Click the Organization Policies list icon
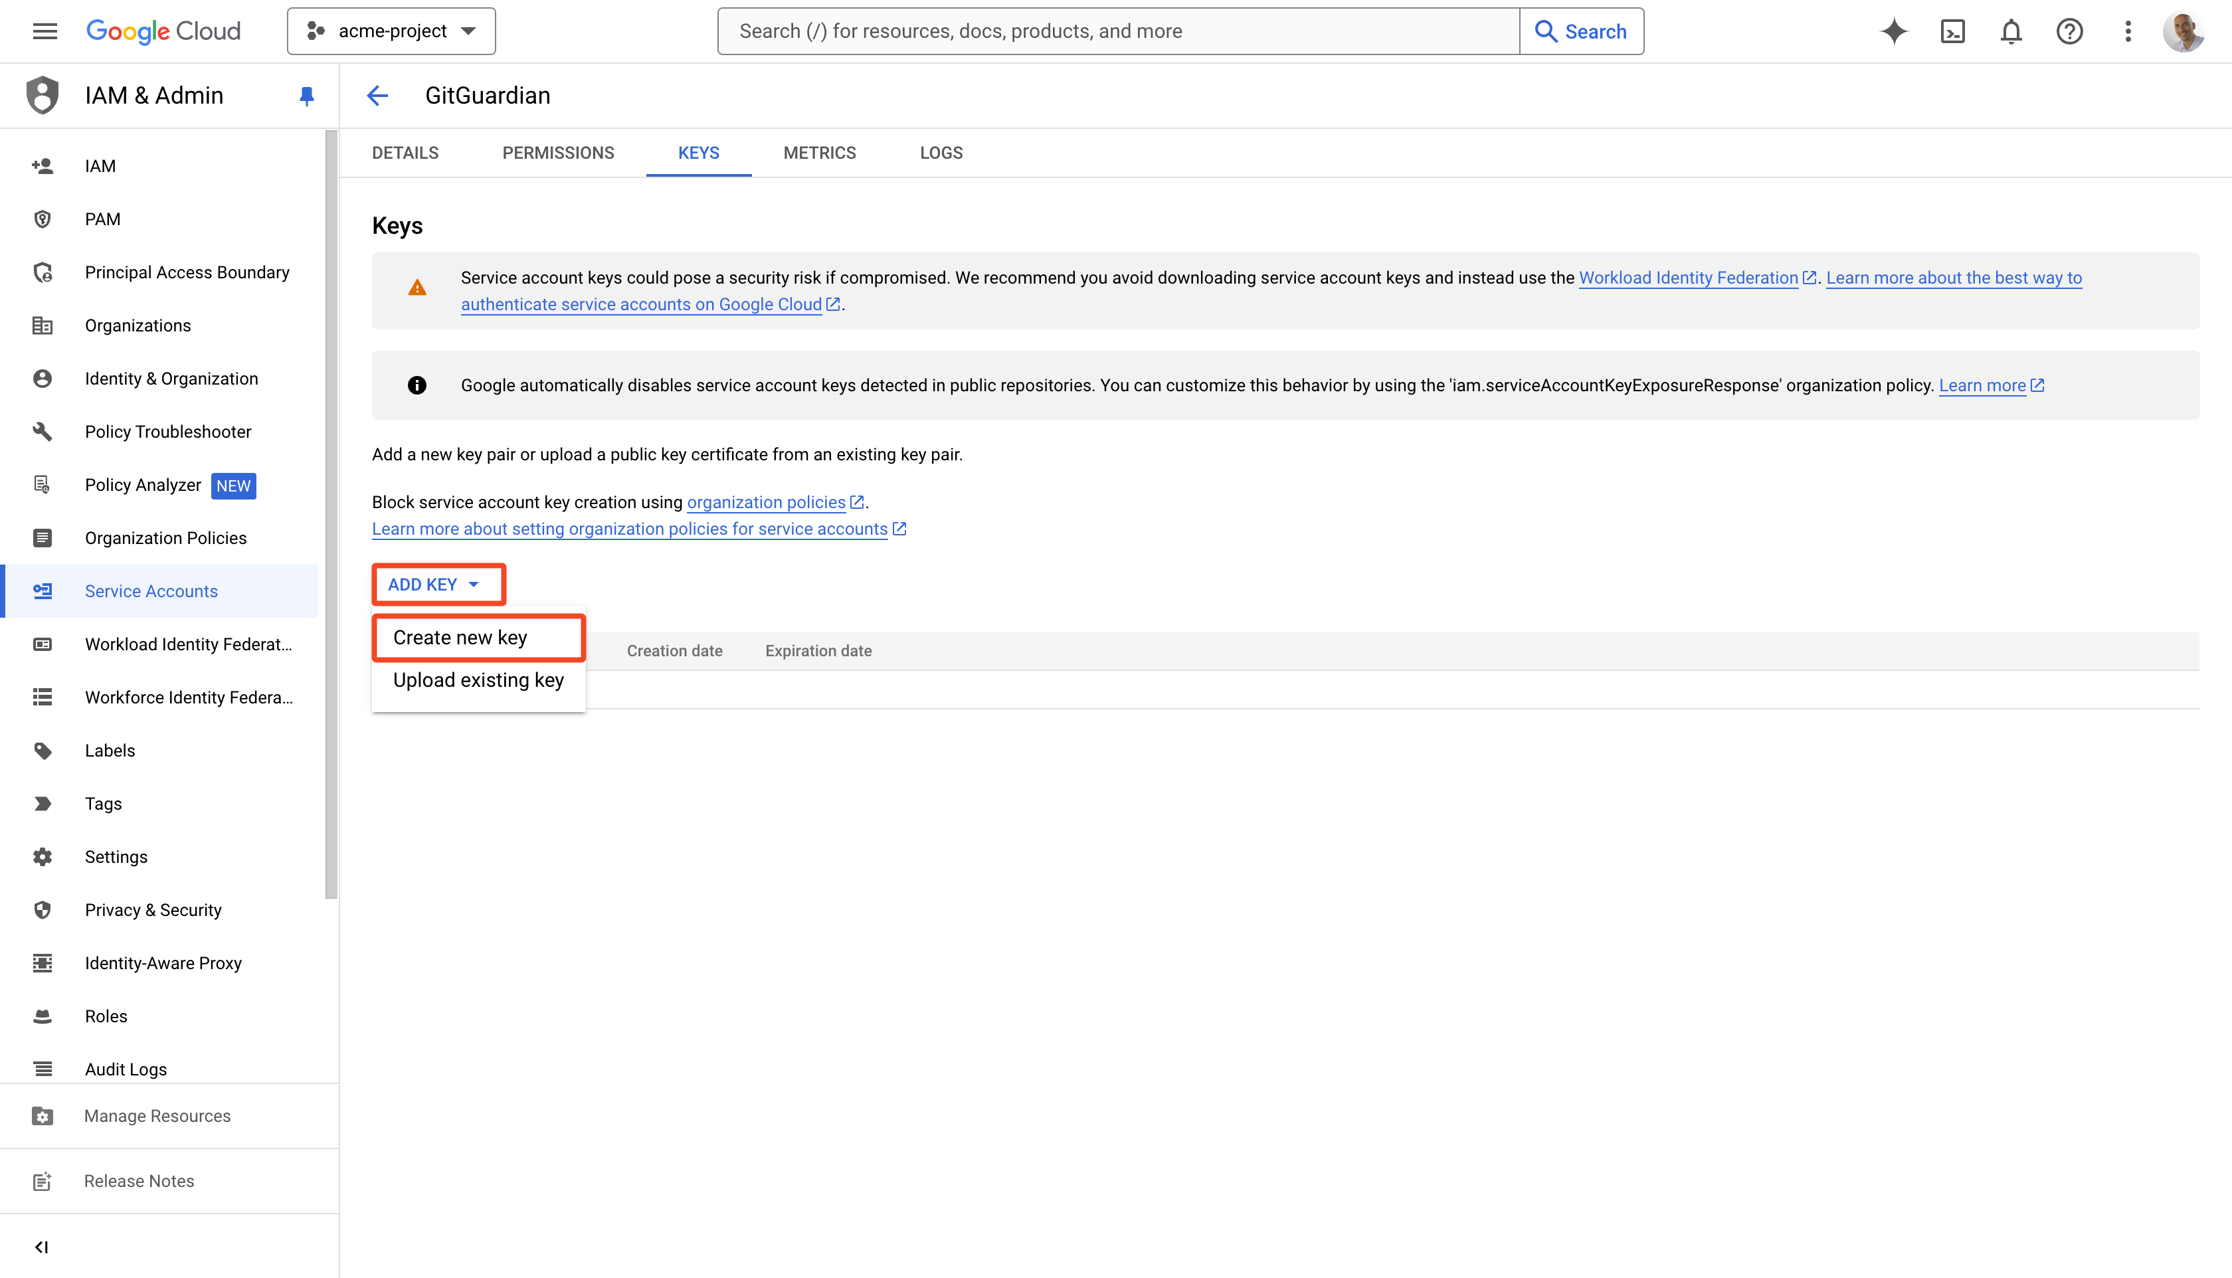Viewport: 2232px width, 1278px height. [42, 538]
